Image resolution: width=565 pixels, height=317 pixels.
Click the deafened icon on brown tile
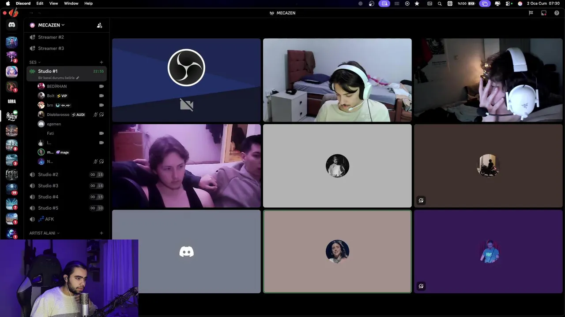(x=421, y=200)
